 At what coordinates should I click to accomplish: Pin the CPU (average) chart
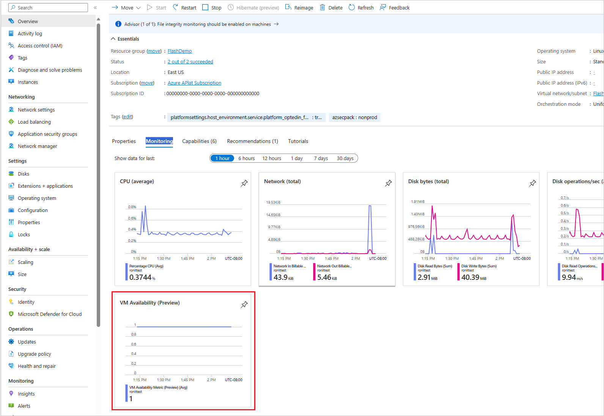(x=244, y=183)
